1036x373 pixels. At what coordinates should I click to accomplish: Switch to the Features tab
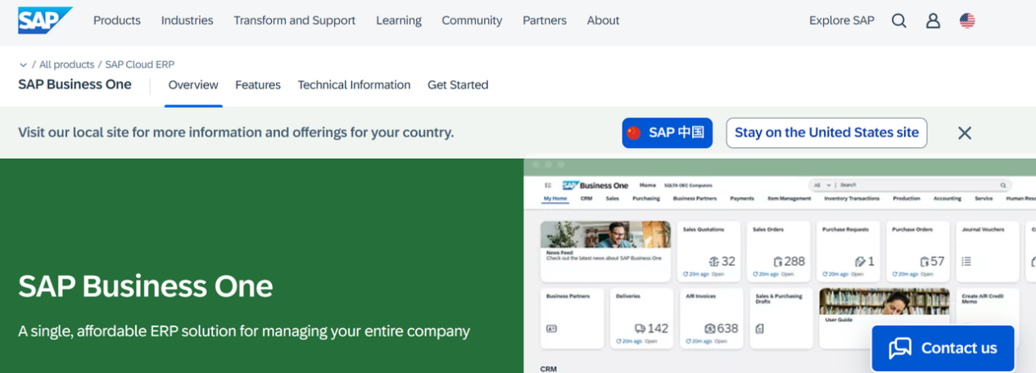(258, 85)
